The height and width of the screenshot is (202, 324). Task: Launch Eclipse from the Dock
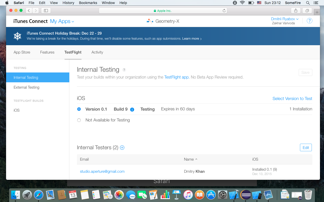(246, 195)
